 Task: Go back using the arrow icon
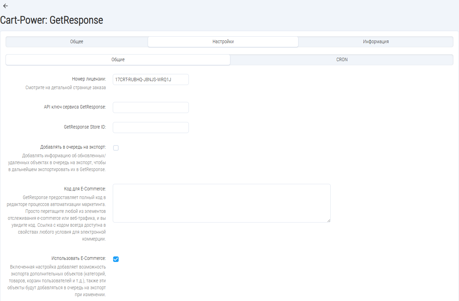[5, 6]
